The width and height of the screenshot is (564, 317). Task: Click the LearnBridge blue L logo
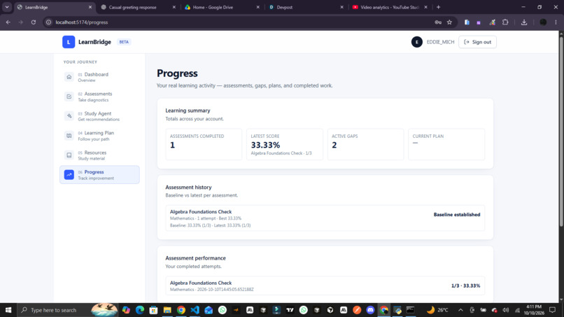coord(69,42)
